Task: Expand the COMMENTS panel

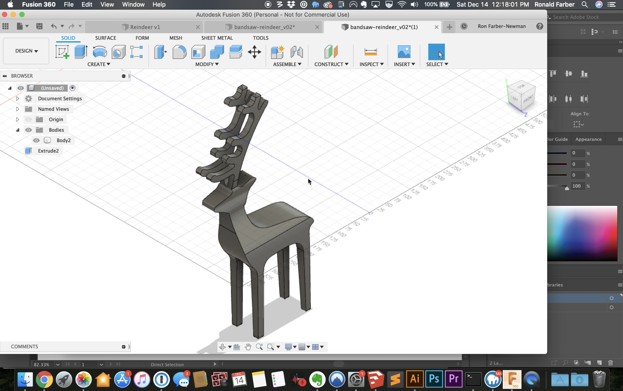Action: 123,346
